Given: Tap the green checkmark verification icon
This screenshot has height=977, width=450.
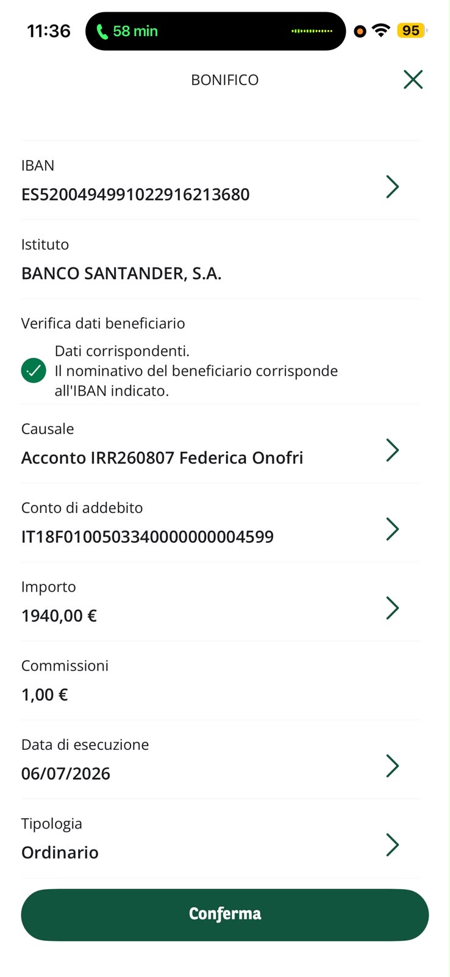Looking at the screenshot, I should (x=34, y=371).
